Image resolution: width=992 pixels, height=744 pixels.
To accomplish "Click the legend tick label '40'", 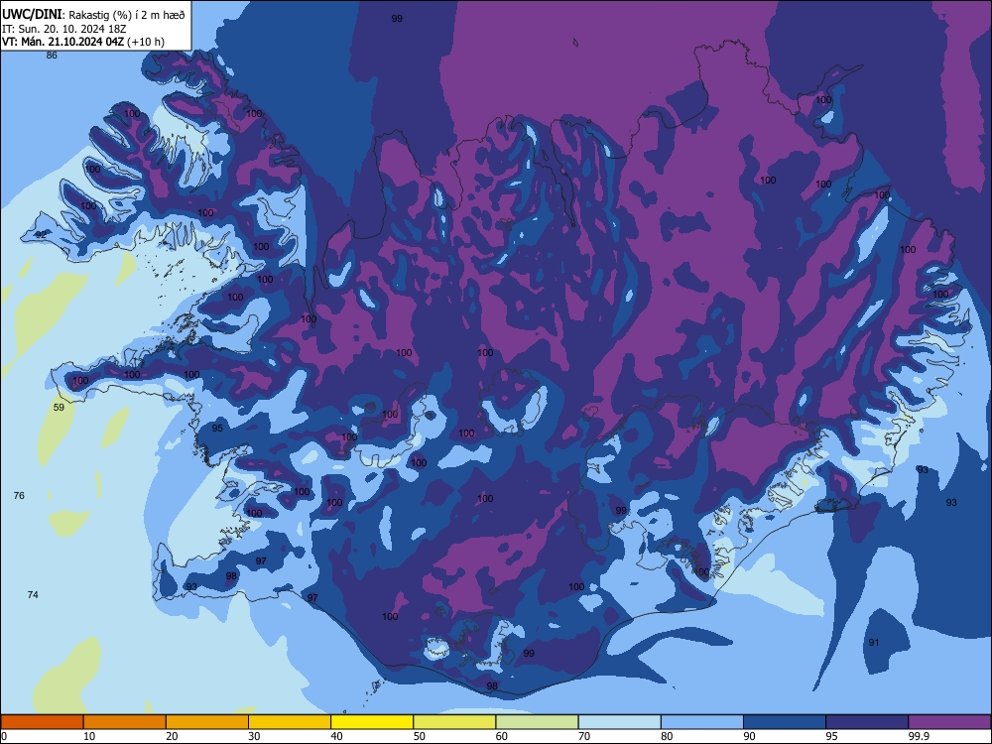I will (x=336, y=736).
